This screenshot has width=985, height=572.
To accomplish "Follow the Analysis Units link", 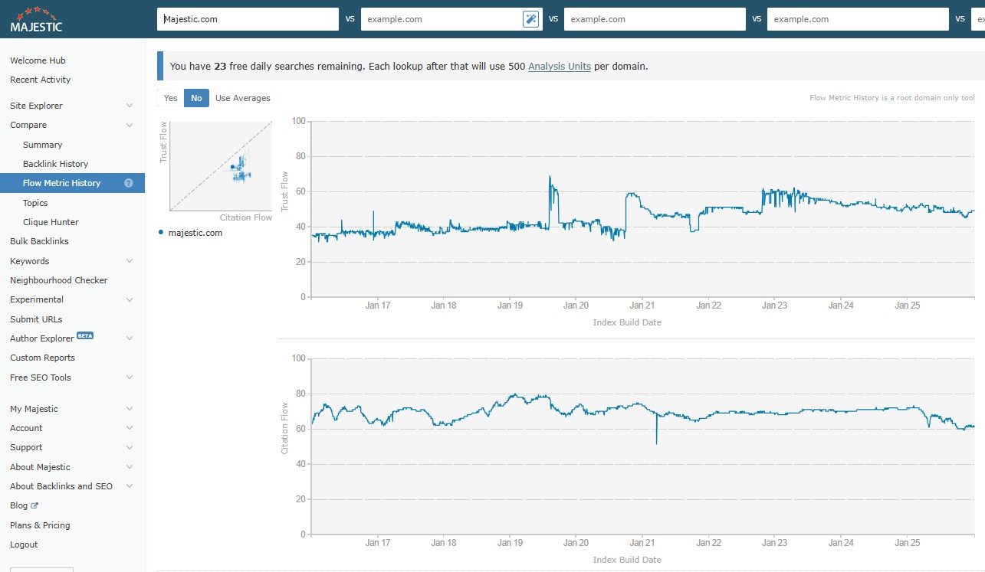I will point(560,67).
